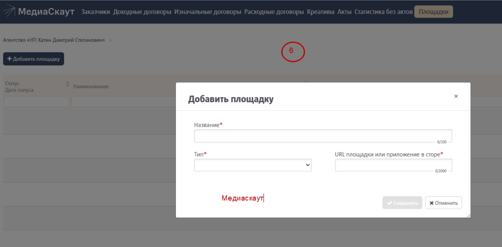
Task: Sort by Статус column arrows
Action: point(67,84)
